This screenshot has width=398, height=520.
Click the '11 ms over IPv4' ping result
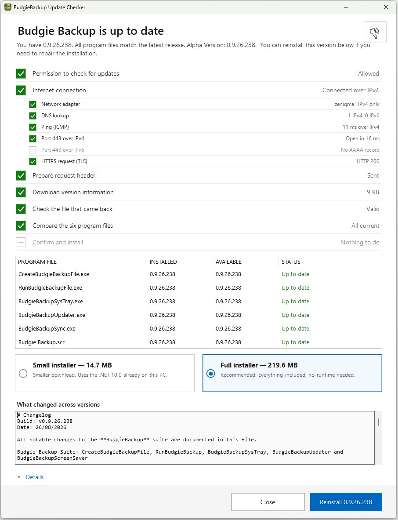pos(361,127)
